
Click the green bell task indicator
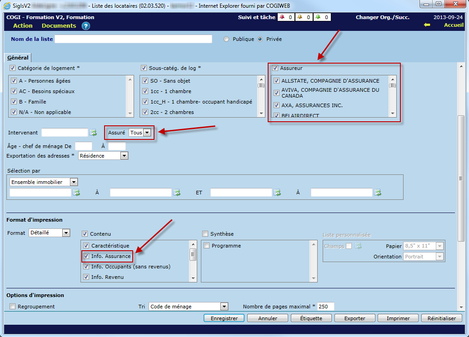pyautogui.click(x=318, y=17)
